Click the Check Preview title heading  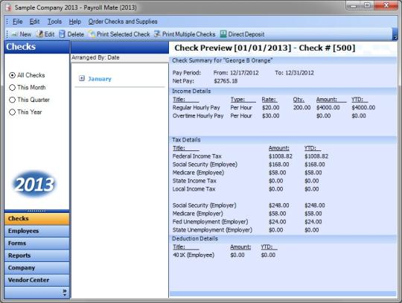264,48
